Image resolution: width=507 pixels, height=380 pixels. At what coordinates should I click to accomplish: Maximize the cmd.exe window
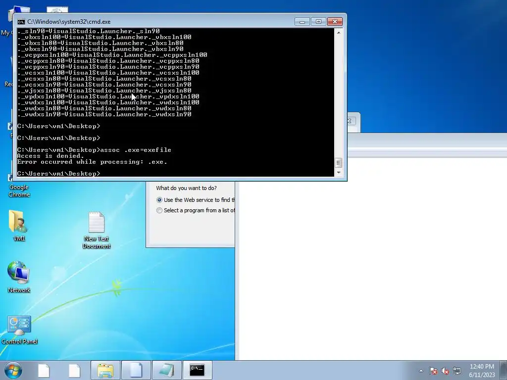[x=318, y=22]
